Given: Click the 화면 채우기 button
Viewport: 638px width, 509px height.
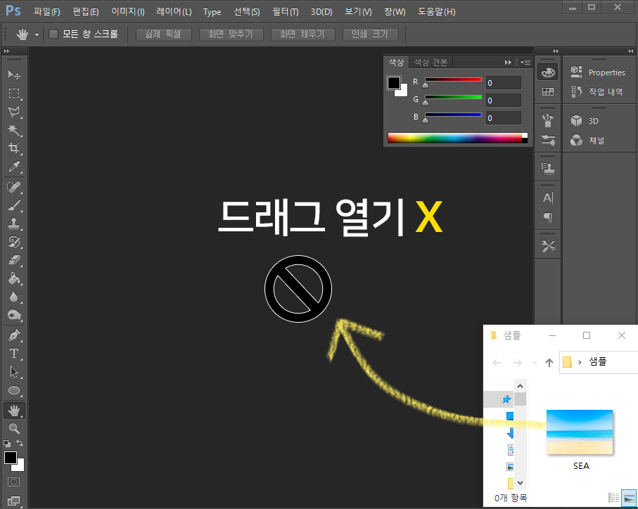Looking at the screenshot, I should [302, 34].
